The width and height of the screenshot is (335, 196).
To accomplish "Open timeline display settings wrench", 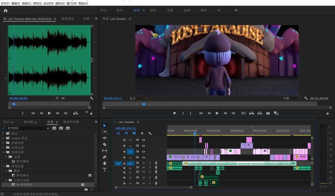I will (150, 133).
